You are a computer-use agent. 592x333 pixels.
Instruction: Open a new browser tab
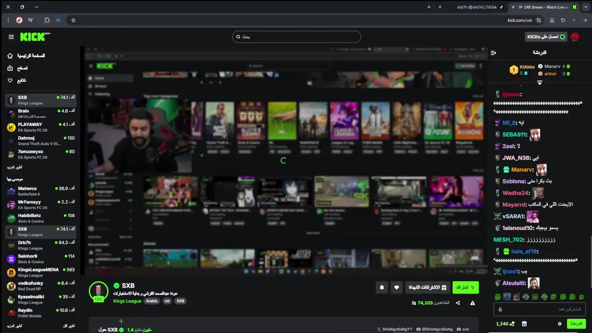[x=429, y=7]
